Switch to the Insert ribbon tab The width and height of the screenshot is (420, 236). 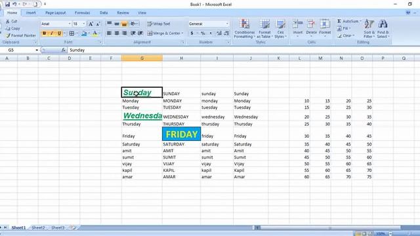31,13
